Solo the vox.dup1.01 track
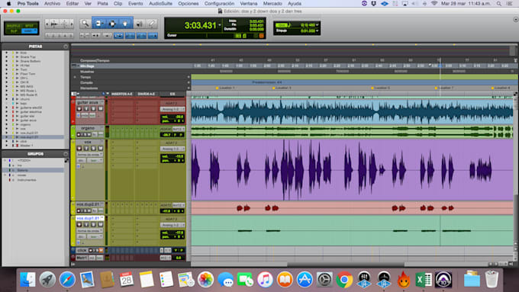Screen dimensions: 519x292 93,225
